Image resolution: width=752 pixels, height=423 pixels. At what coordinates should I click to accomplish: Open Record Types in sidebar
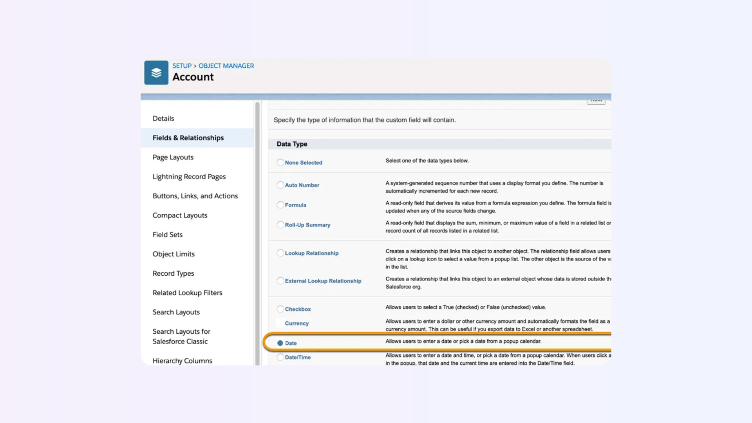pos(173,273)
